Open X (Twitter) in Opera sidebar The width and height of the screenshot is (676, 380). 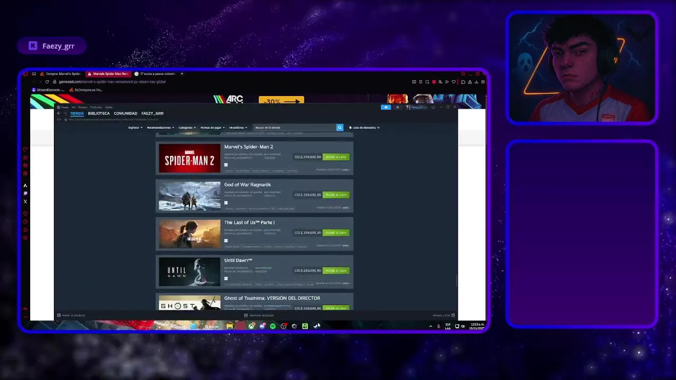click(x=25, y=202)
